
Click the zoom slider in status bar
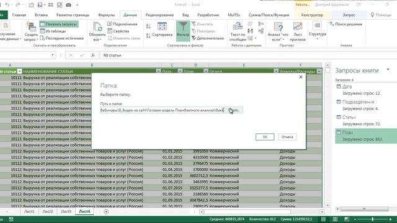(372, 219)
